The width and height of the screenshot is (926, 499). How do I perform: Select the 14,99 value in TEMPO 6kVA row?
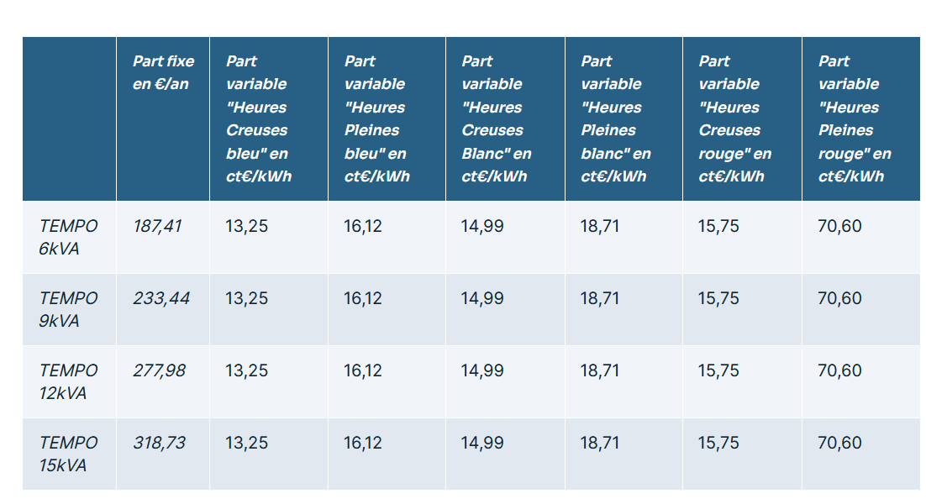[x=483, y=226]
